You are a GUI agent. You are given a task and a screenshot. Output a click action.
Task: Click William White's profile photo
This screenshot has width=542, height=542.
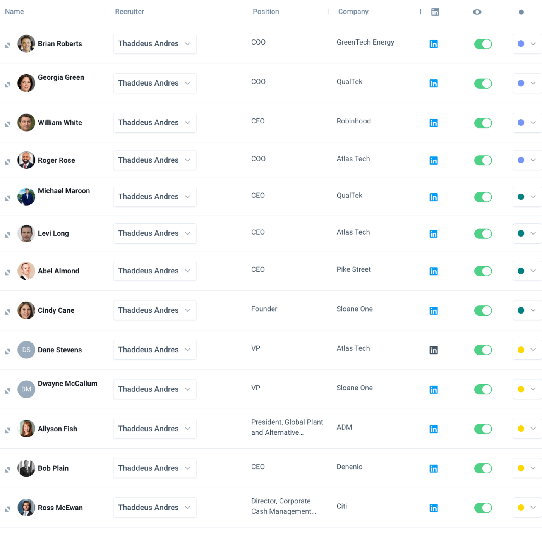point(26,123)
